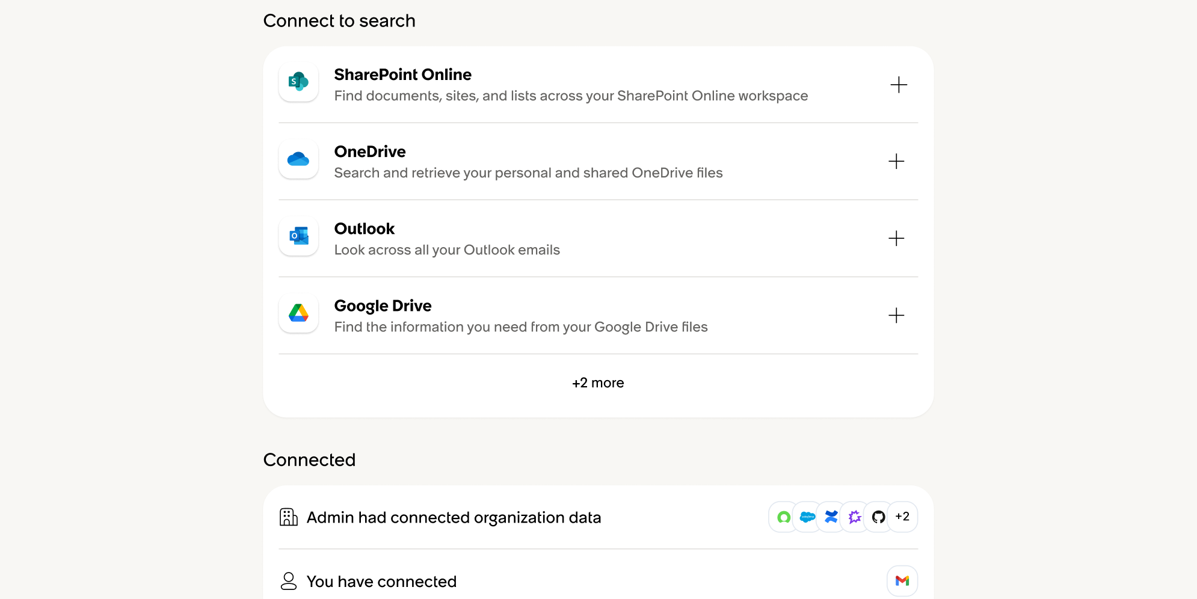1197x599 pixels.
Task: Select the SharePoint Online title
Action: pos(403,75)
